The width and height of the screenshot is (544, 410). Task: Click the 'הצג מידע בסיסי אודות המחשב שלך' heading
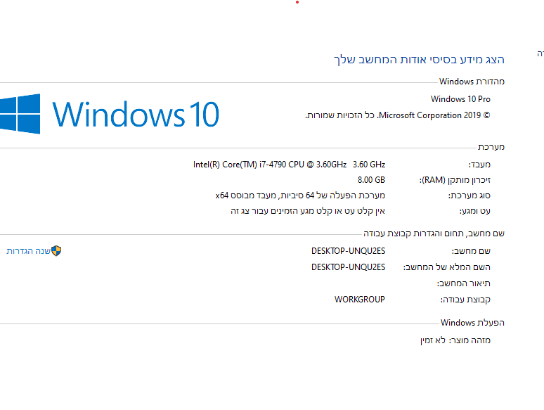[x=419, y=60]
